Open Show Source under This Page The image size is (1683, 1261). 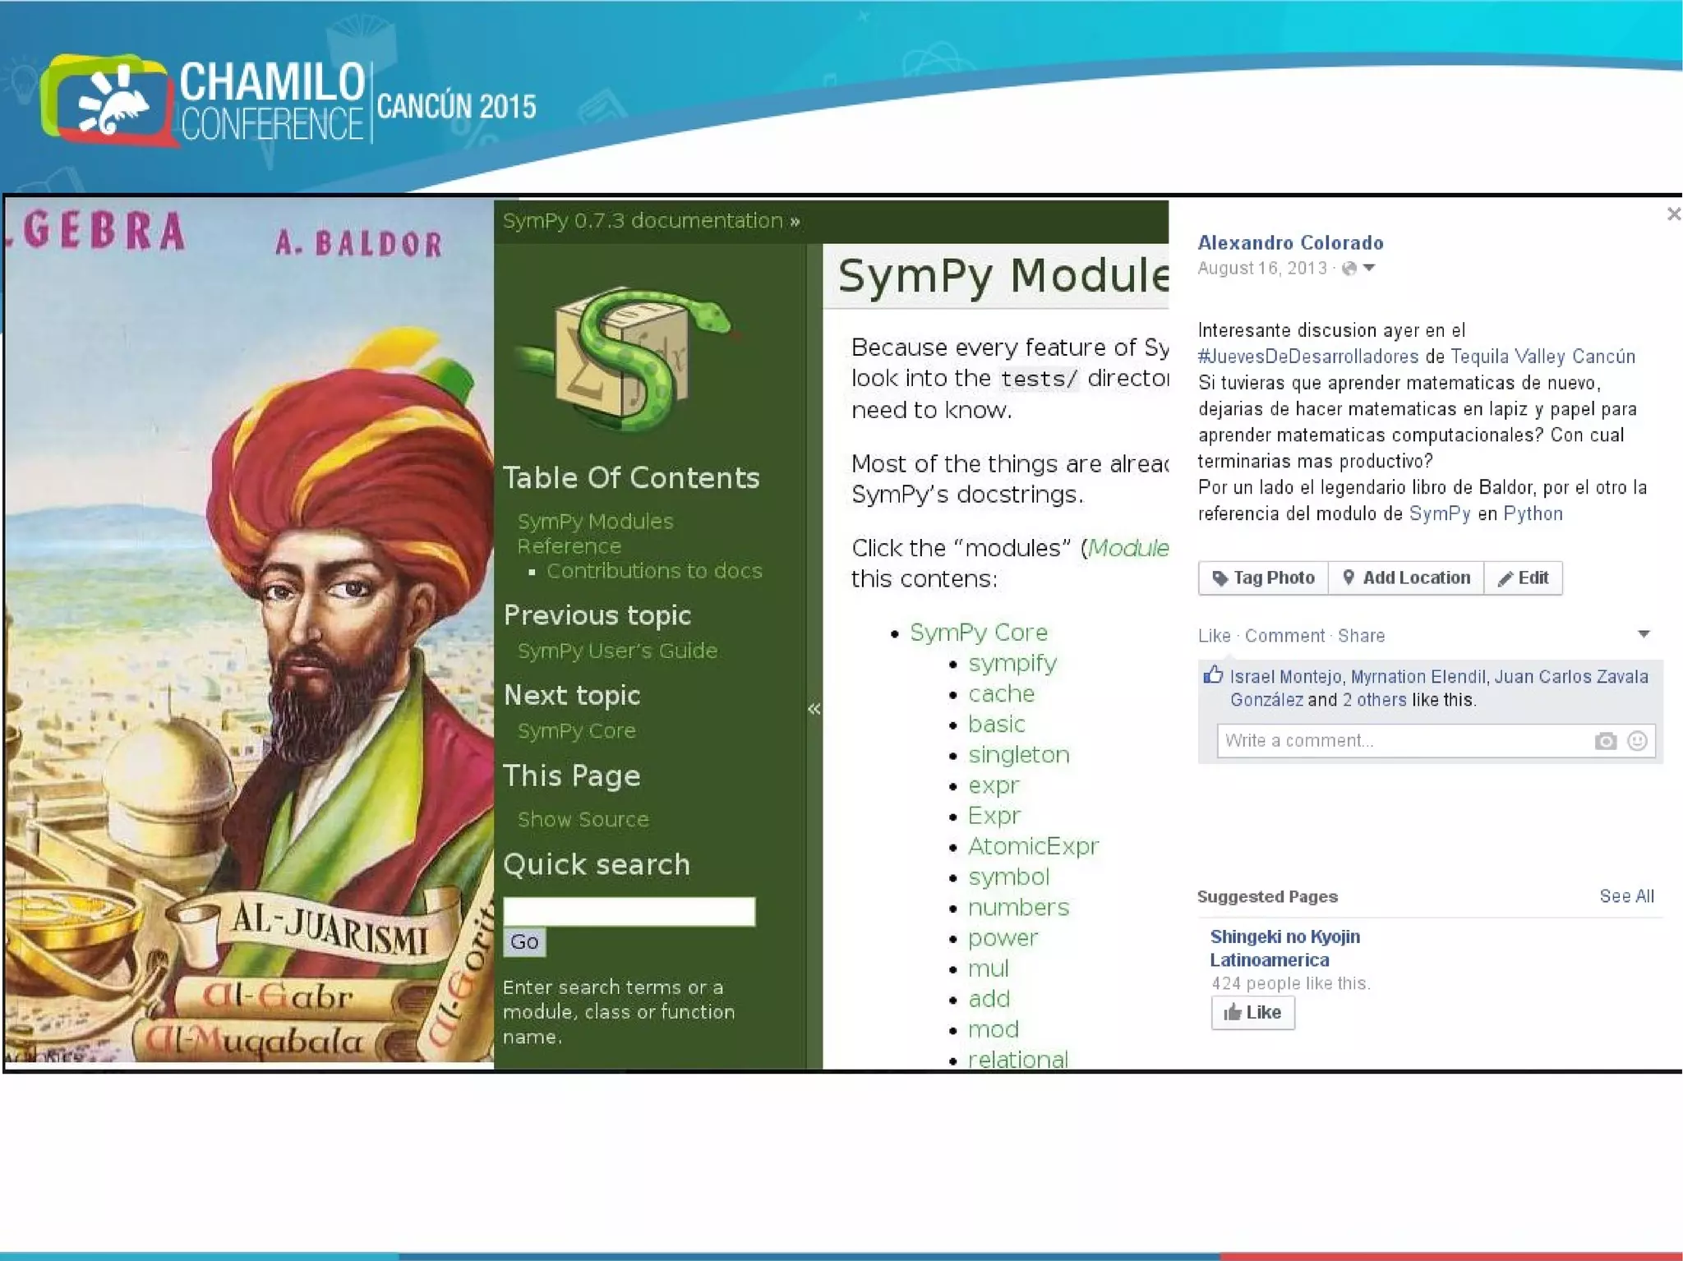pos(583,819)
